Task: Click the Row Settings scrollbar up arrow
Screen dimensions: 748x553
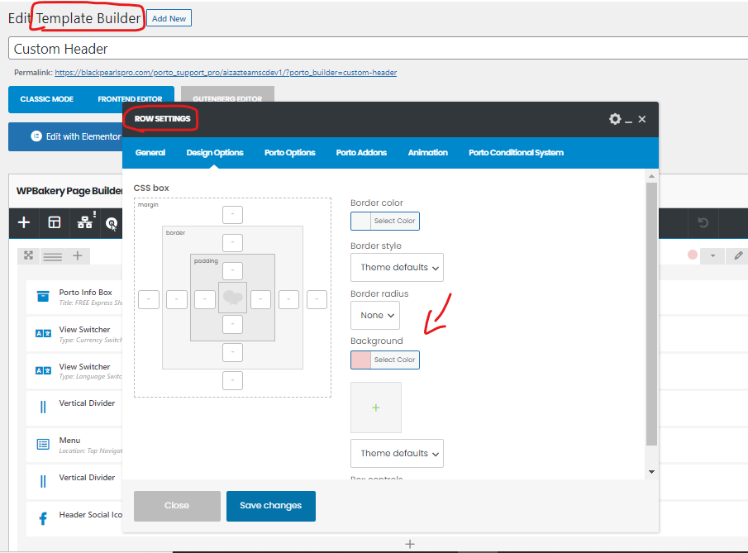Action: tap(651, 177)
